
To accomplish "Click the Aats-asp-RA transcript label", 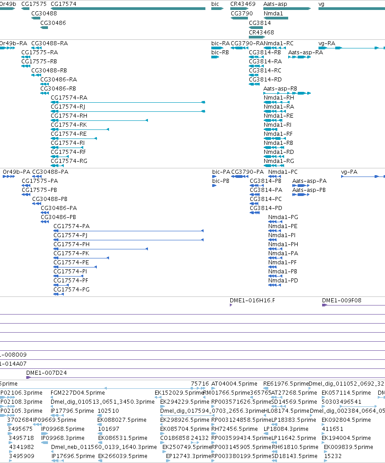I will [305, 52].
